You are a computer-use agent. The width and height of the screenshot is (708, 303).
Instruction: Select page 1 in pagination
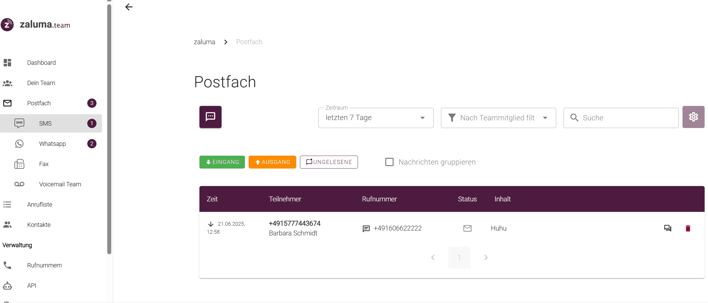tap(459, 258)
